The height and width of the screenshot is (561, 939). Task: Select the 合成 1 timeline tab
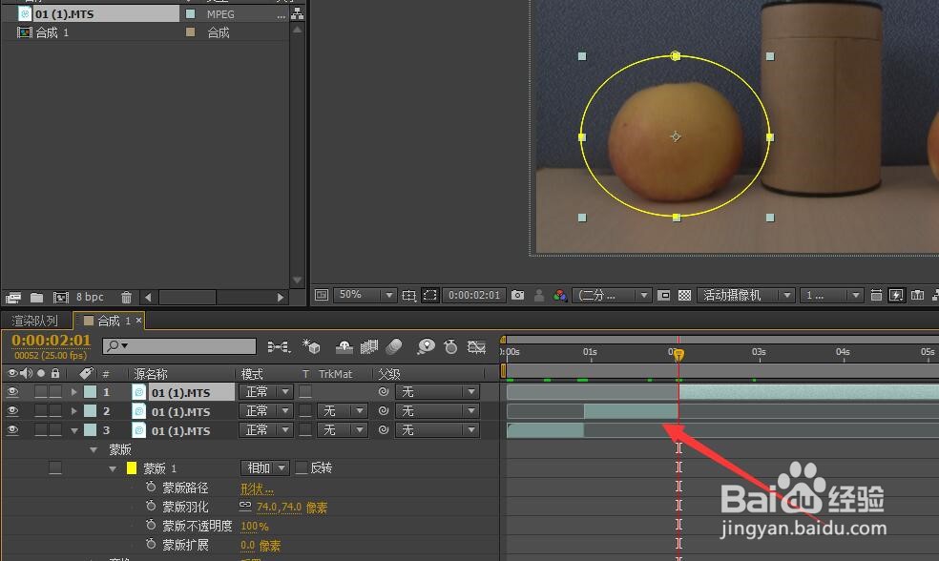tap(108, 321)
